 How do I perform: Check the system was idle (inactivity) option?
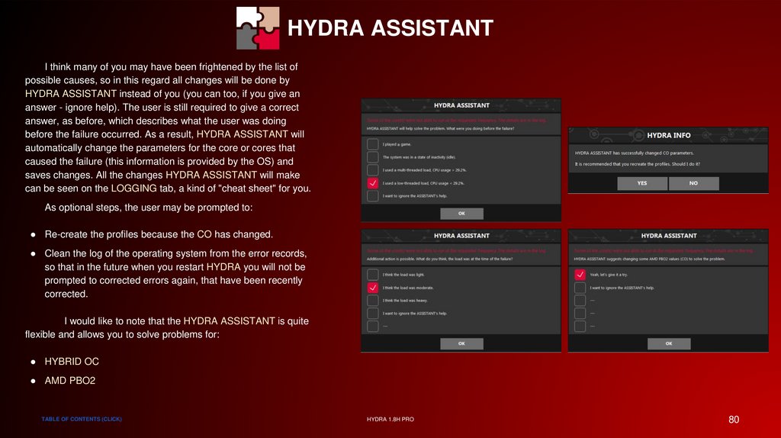click(x=372, y=157)
